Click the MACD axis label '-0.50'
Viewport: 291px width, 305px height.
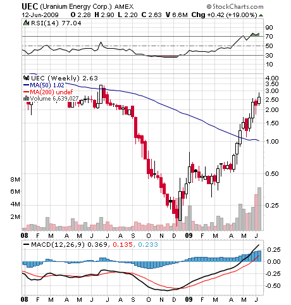click(273, 286)
